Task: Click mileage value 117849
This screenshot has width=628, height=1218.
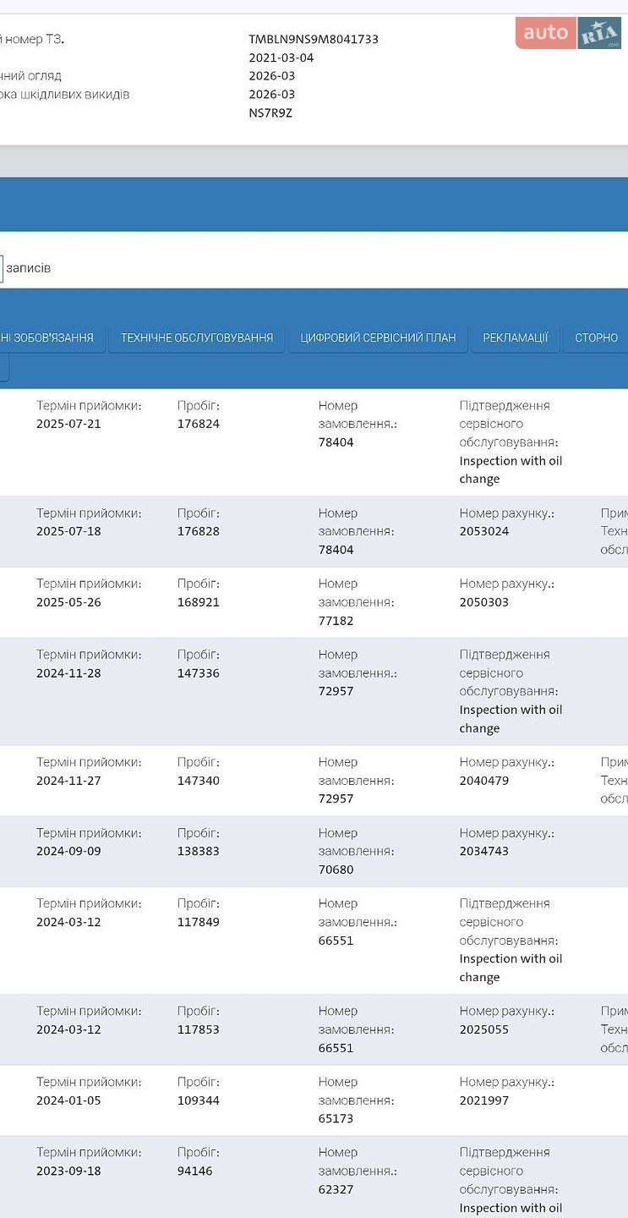Action: click(x=199, y=922)
